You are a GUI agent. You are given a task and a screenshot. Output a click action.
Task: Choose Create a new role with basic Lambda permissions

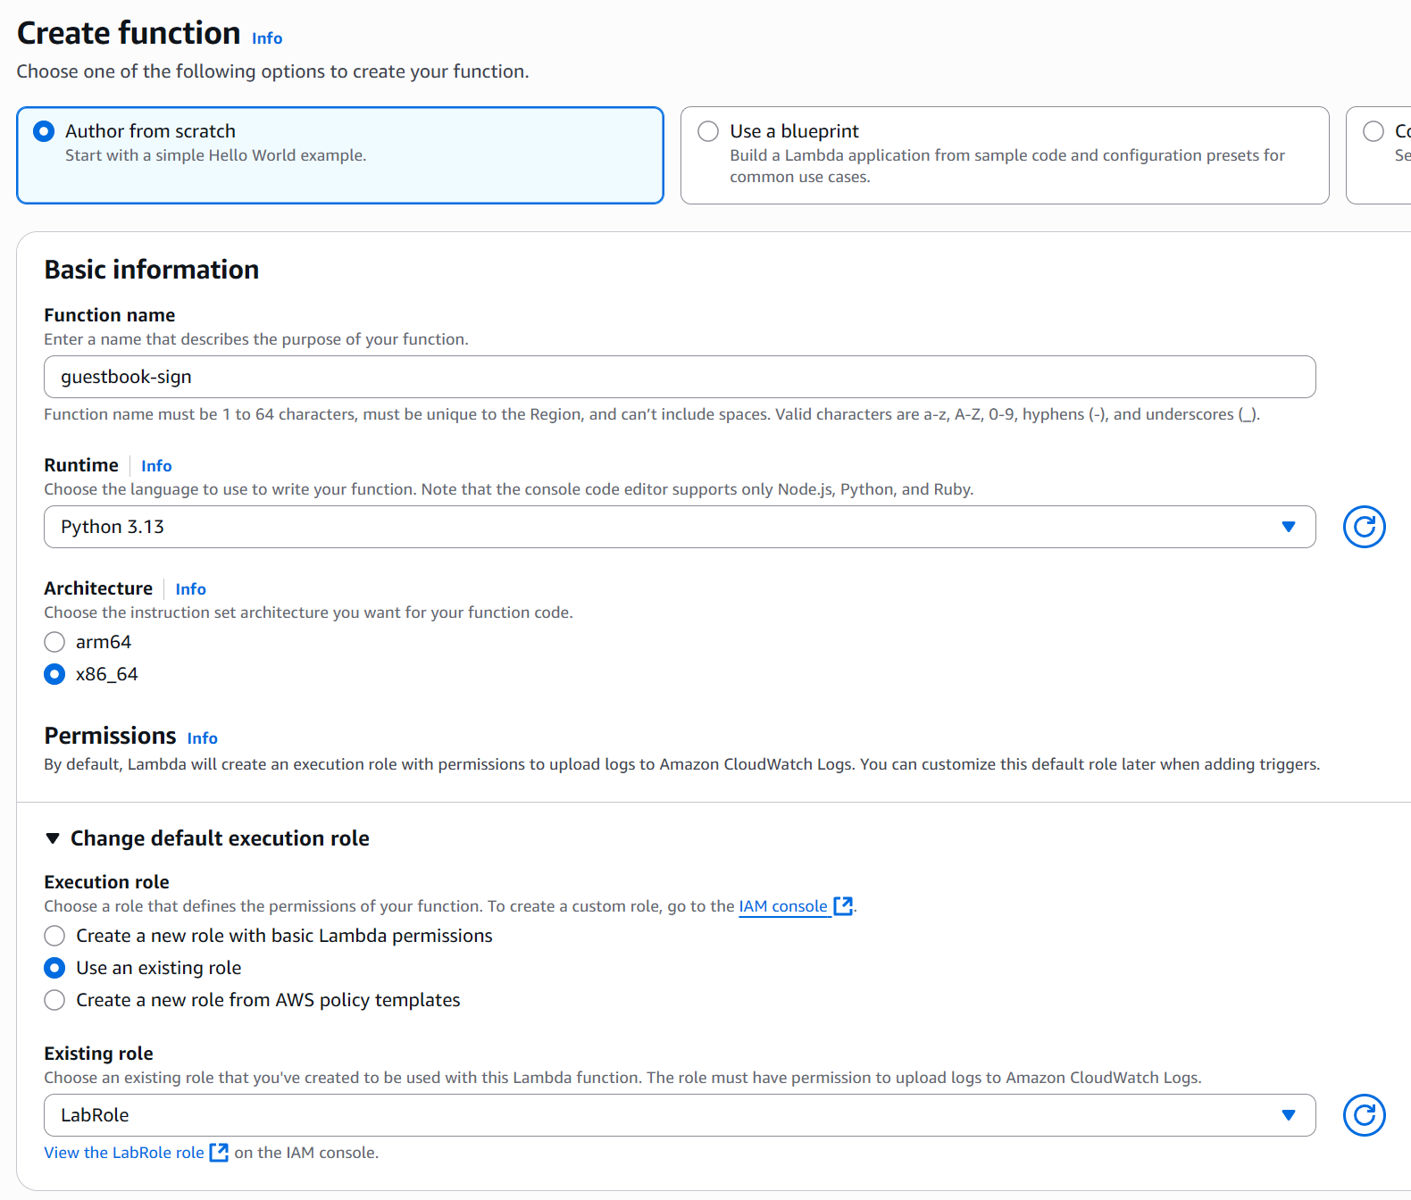coord(54,936)
